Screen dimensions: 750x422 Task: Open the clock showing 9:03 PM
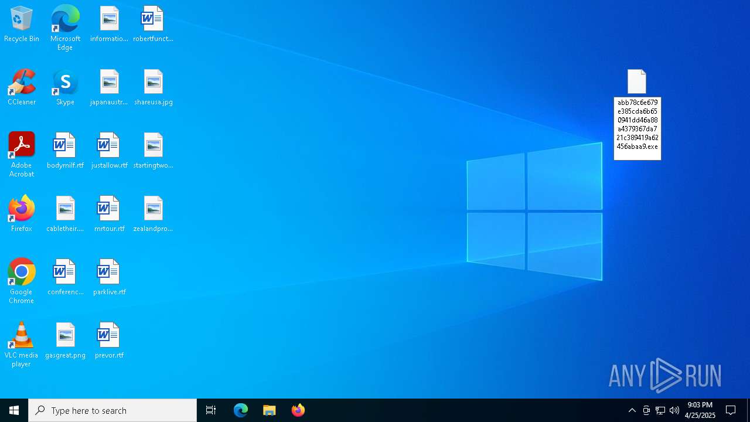(700, 410)
